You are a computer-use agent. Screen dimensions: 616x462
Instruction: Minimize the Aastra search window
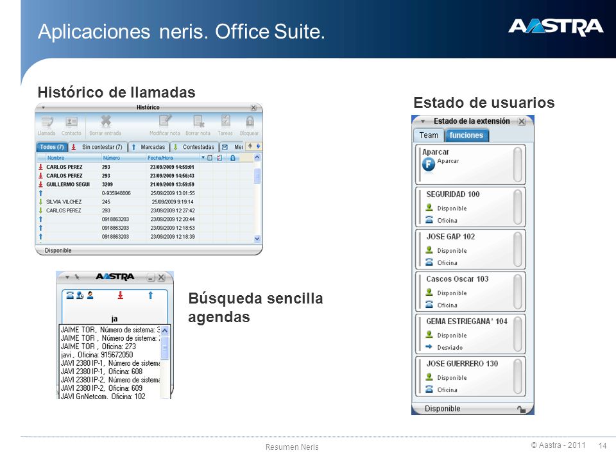pos(151,277)
